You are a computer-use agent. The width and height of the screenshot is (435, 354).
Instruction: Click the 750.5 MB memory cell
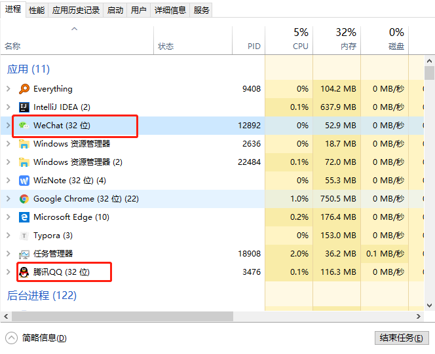point(338,199)
